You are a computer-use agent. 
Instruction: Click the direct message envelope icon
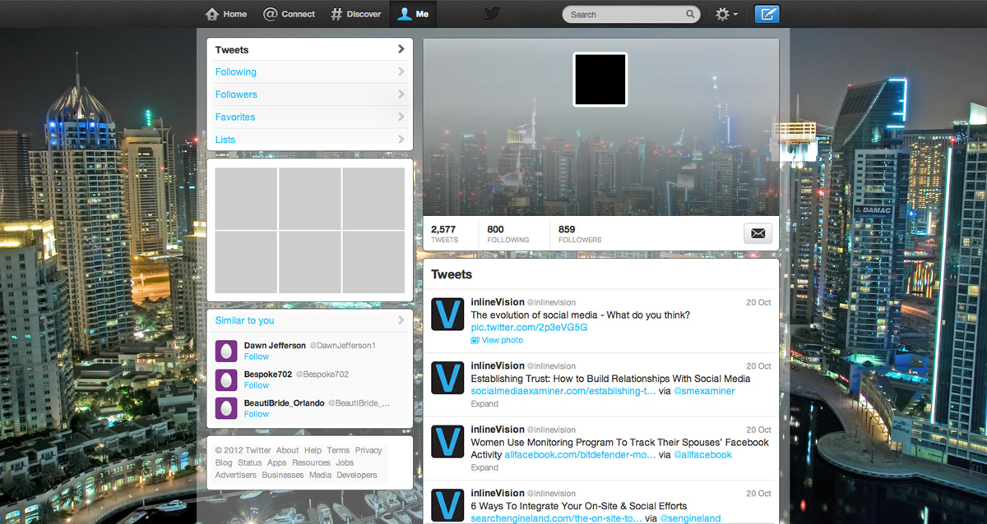coord(757,232)
